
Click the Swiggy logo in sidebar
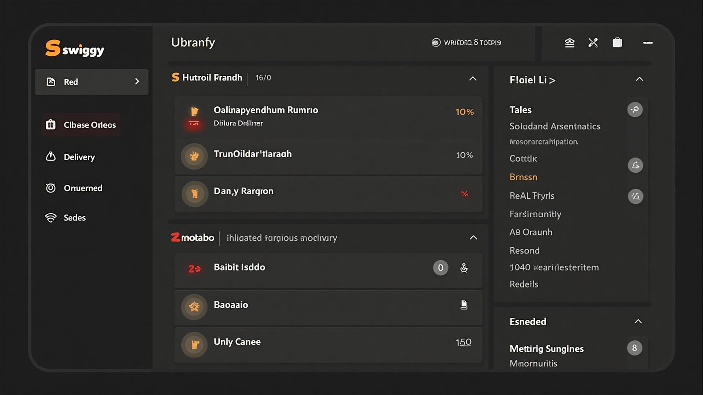(74, 49)
